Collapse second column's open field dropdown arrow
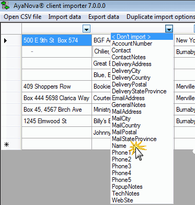 169,29
